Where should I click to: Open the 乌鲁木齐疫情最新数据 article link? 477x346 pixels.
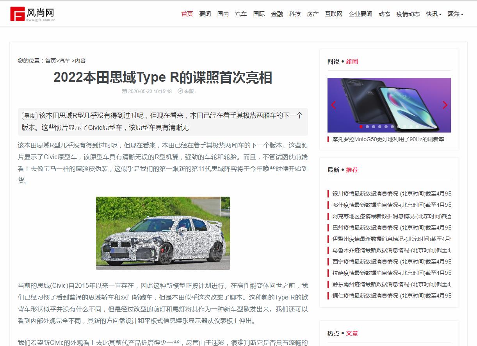[x=392, y=250]
